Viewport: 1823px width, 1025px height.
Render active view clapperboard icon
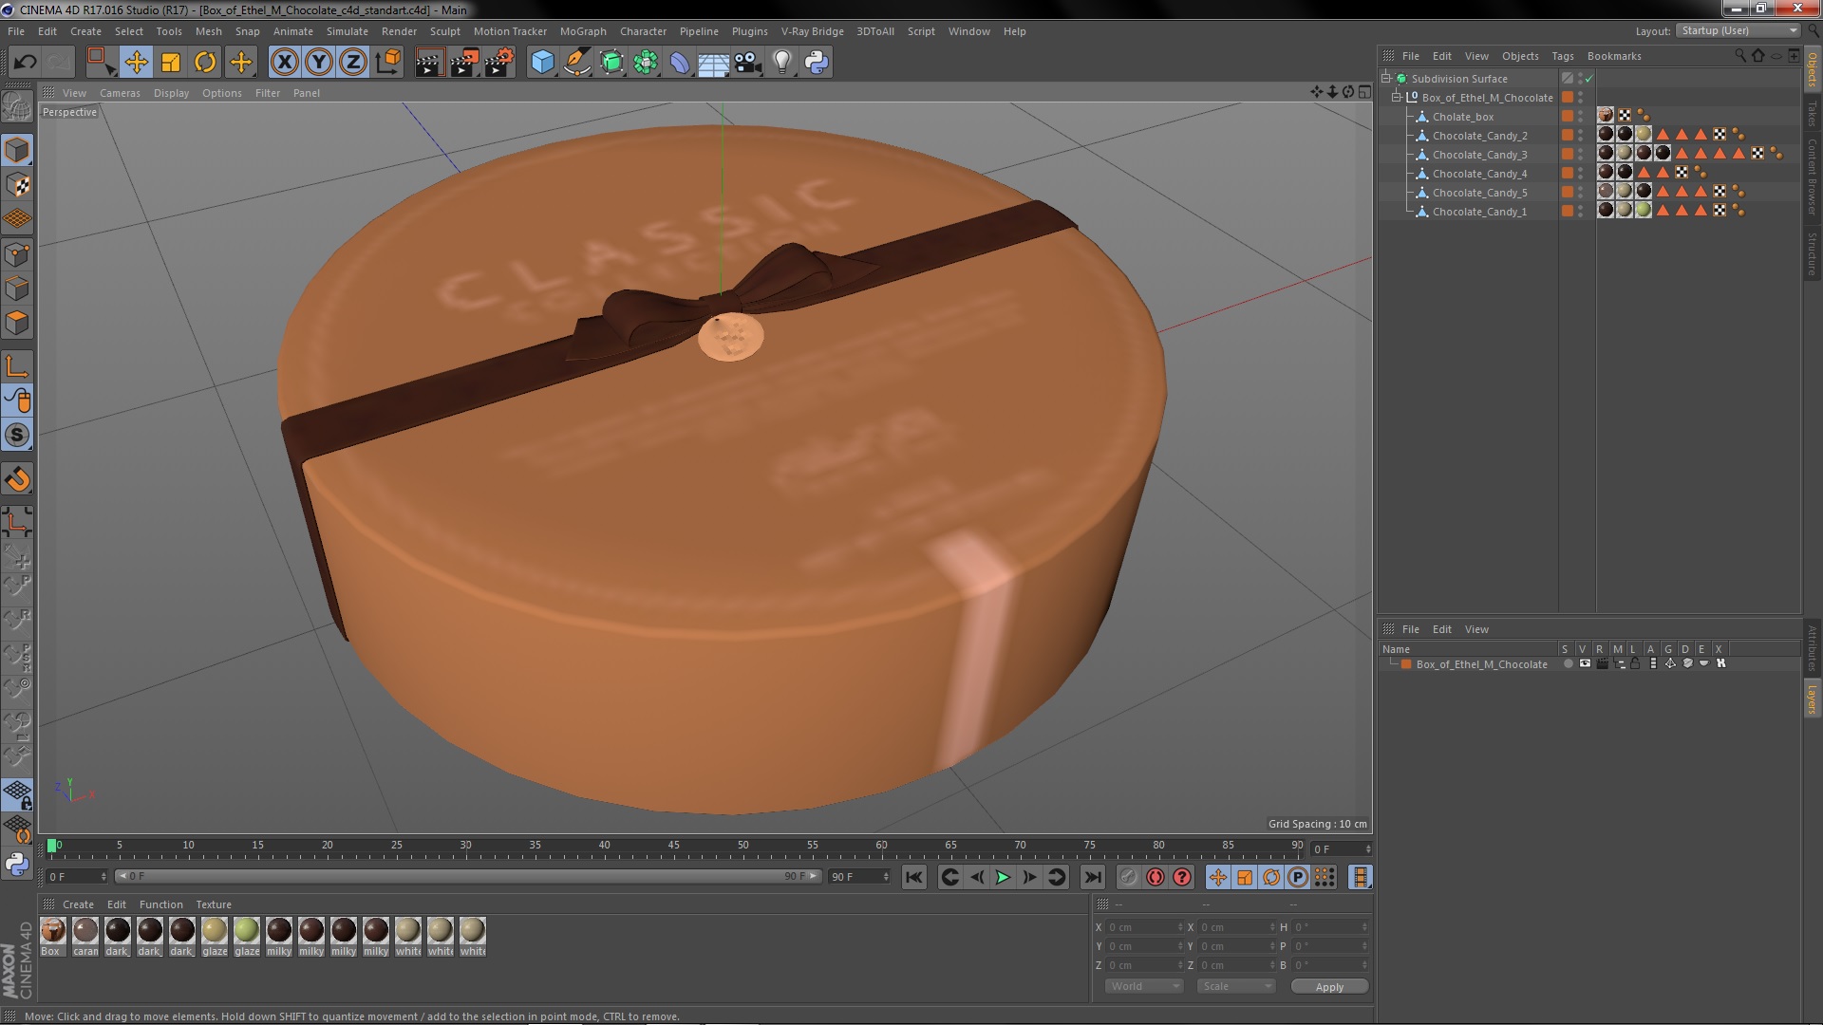tap(428, 63)
